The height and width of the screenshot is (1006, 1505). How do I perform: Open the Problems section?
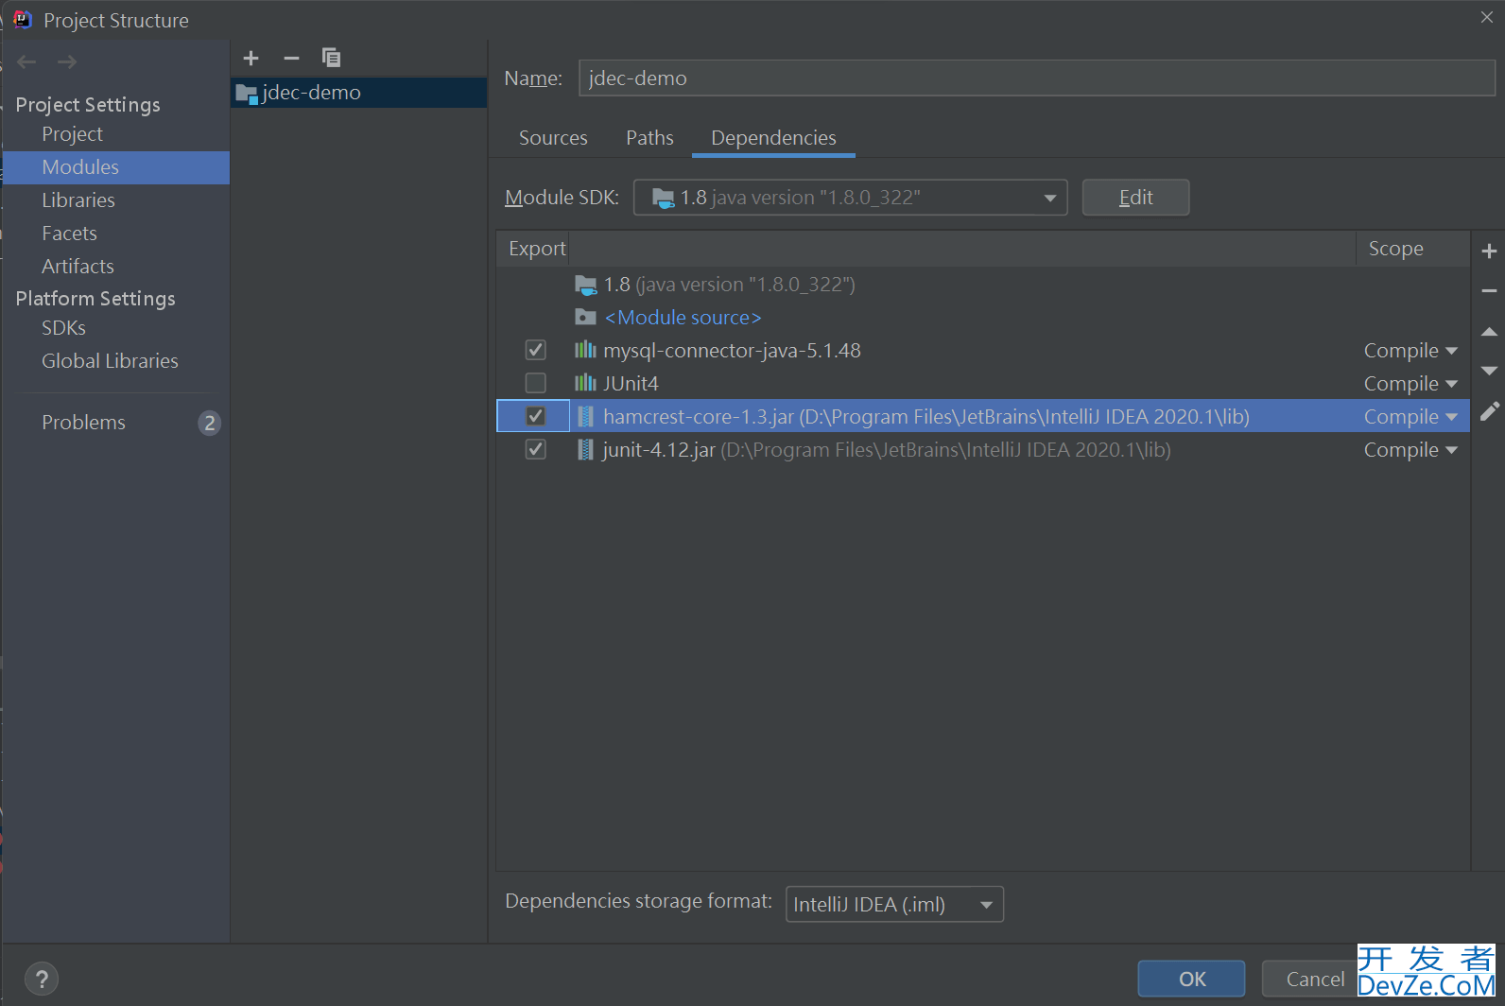pyautogui.click(x=83, y=423)
